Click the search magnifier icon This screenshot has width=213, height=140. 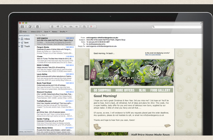point(153,27)
